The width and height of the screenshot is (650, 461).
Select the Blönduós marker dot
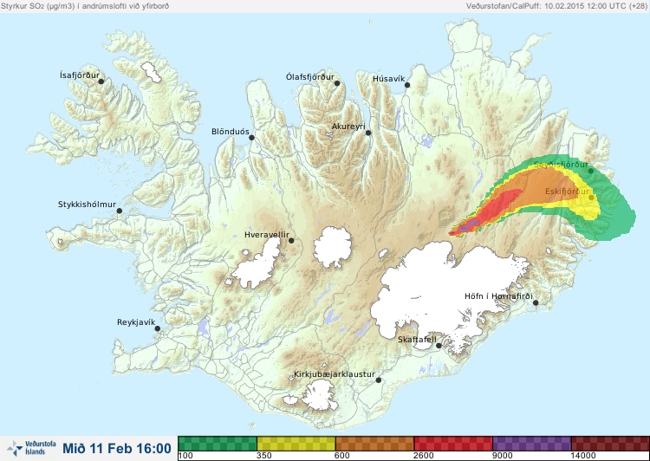tap(251, 138)
